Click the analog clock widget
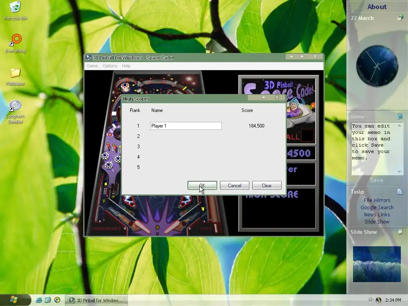Screen dimensions: 408x306 pos(377,66)
